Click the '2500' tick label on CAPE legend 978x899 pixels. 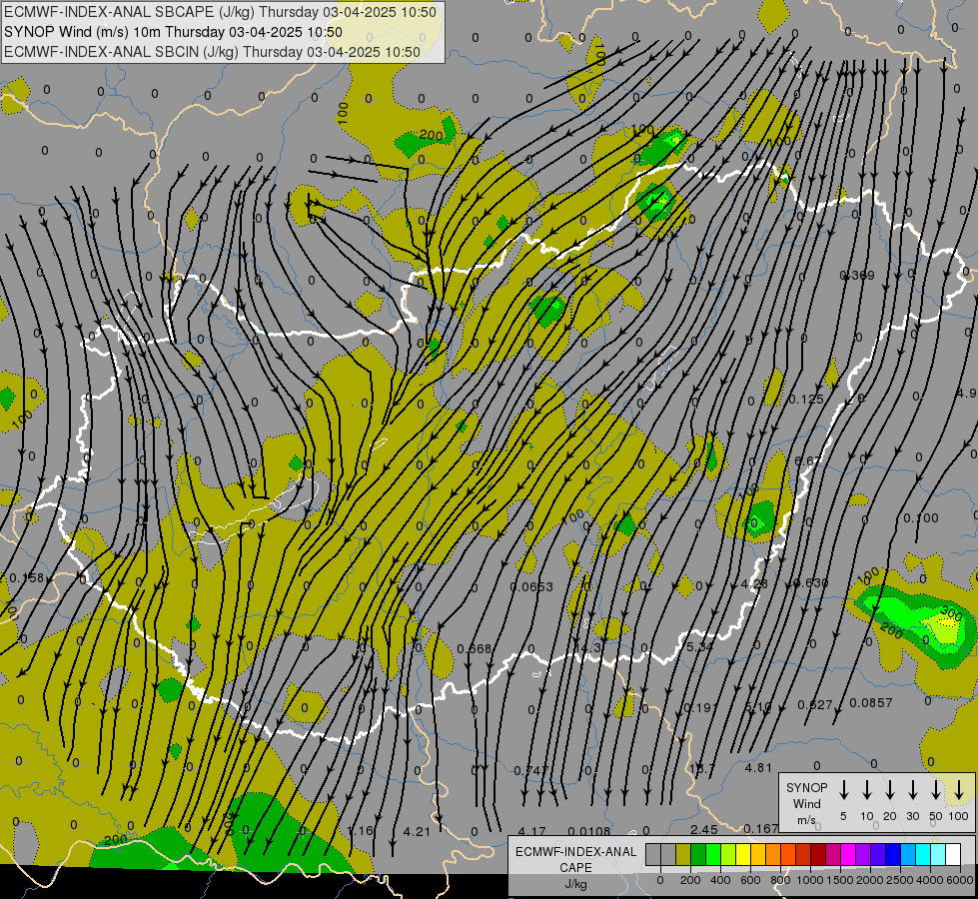(899, 880)
